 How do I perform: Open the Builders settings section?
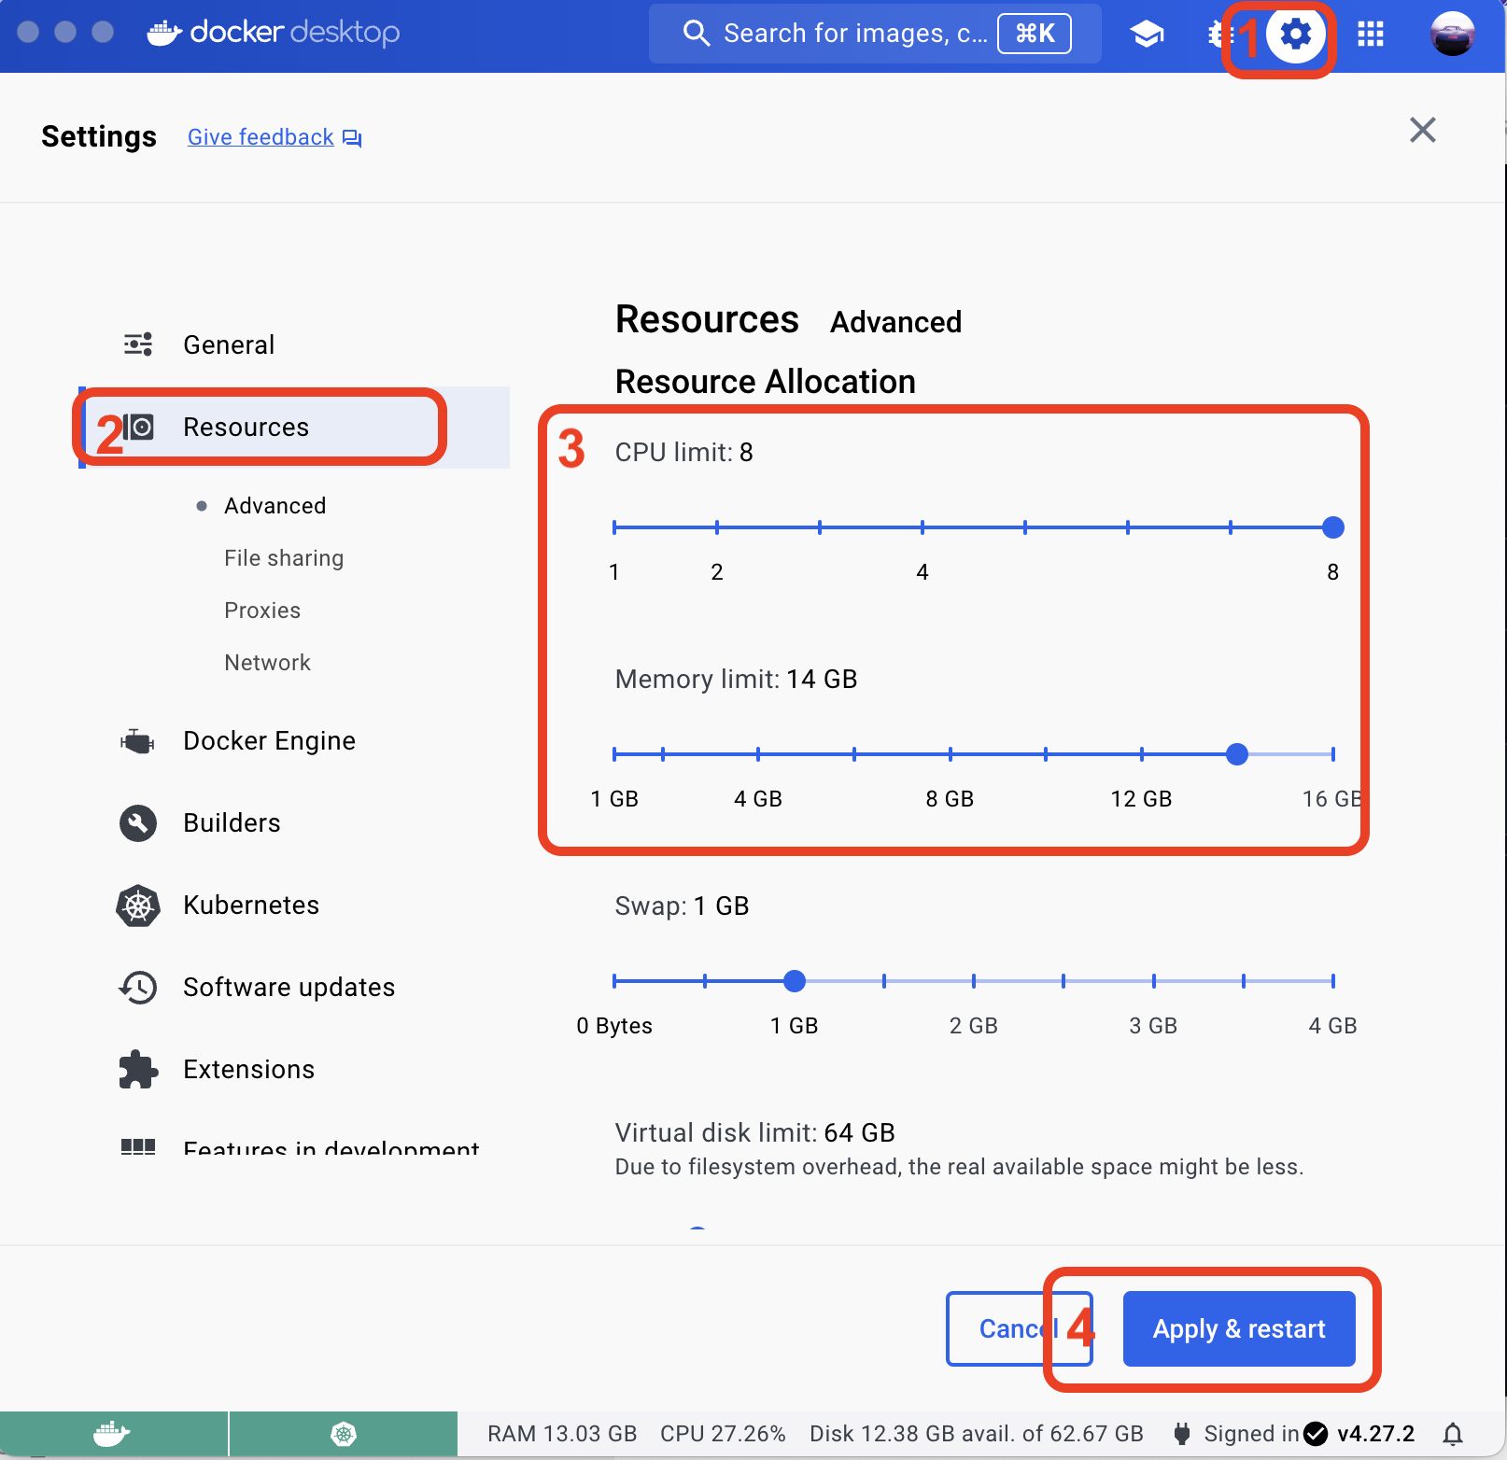pos(232,823)
